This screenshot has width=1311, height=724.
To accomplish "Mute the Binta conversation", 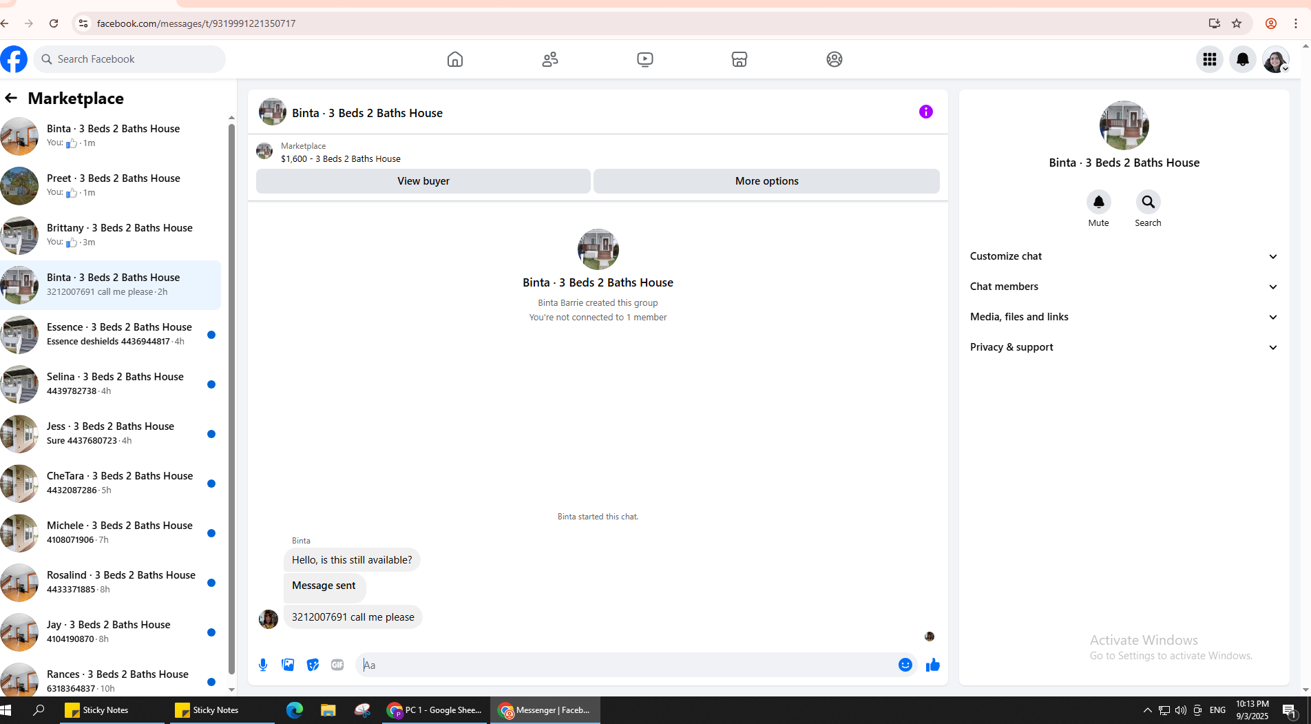I will [x=1099, y=202].
